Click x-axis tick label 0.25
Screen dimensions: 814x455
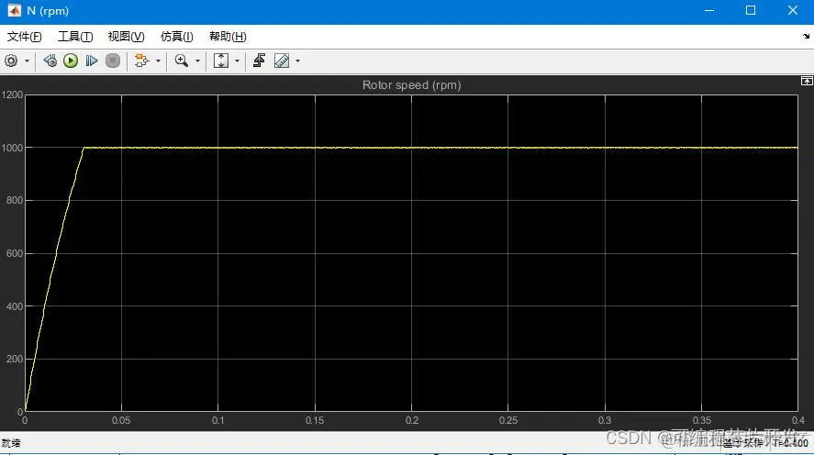pos(508,420)
